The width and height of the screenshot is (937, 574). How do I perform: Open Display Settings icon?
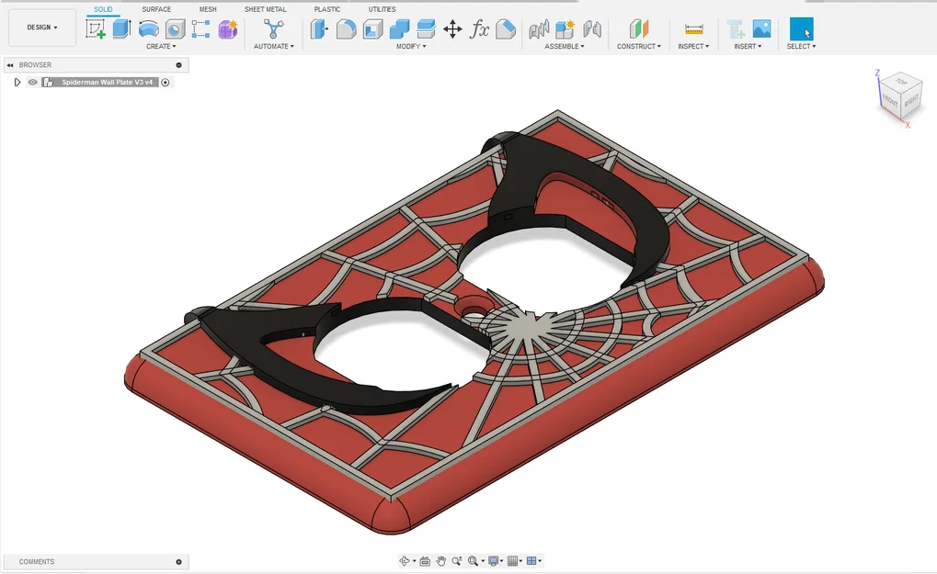(x=493, y=561)
